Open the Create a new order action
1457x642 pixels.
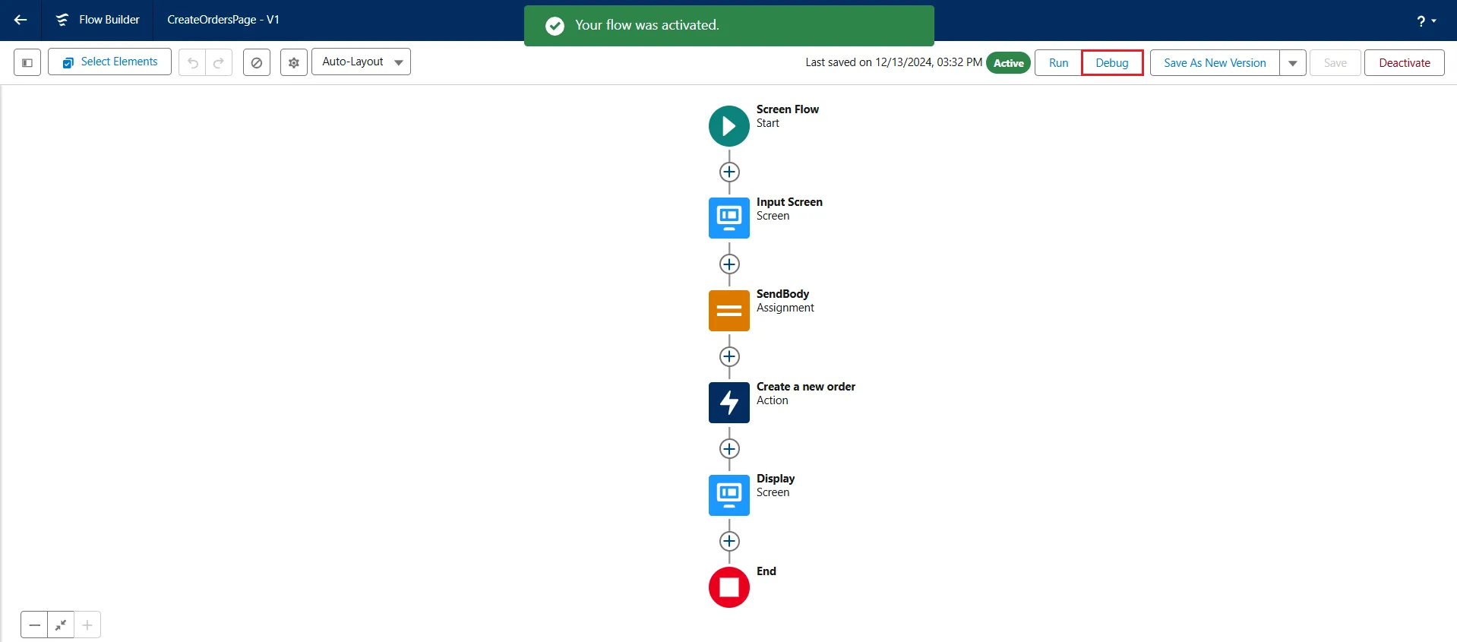pos(728,403)
